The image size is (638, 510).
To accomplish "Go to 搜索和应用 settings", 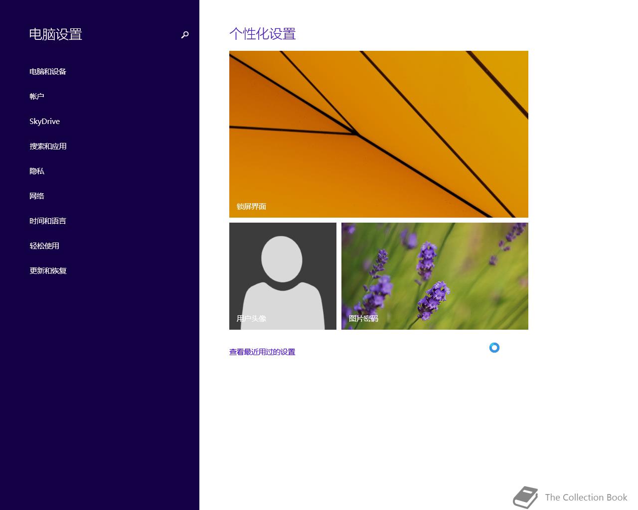I will tap(48, 146).
